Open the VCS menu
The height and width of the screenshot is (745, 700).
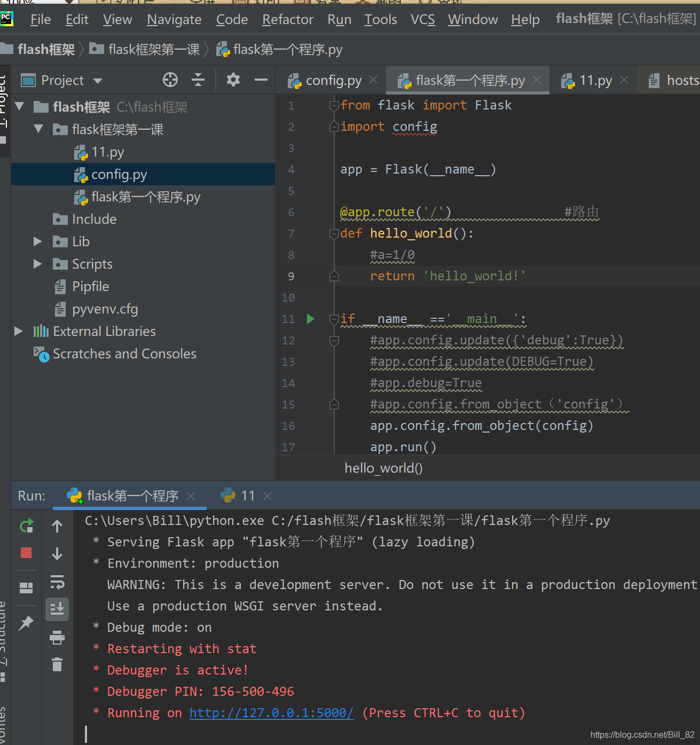423,20
